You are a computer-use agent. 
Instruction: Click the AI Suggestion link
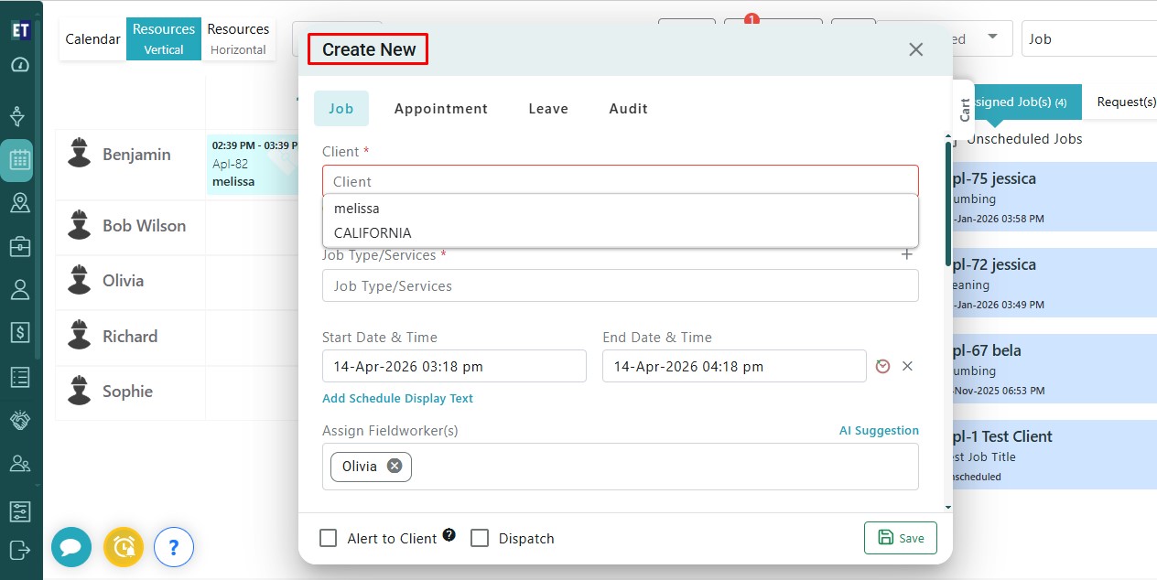coord(879,431)
